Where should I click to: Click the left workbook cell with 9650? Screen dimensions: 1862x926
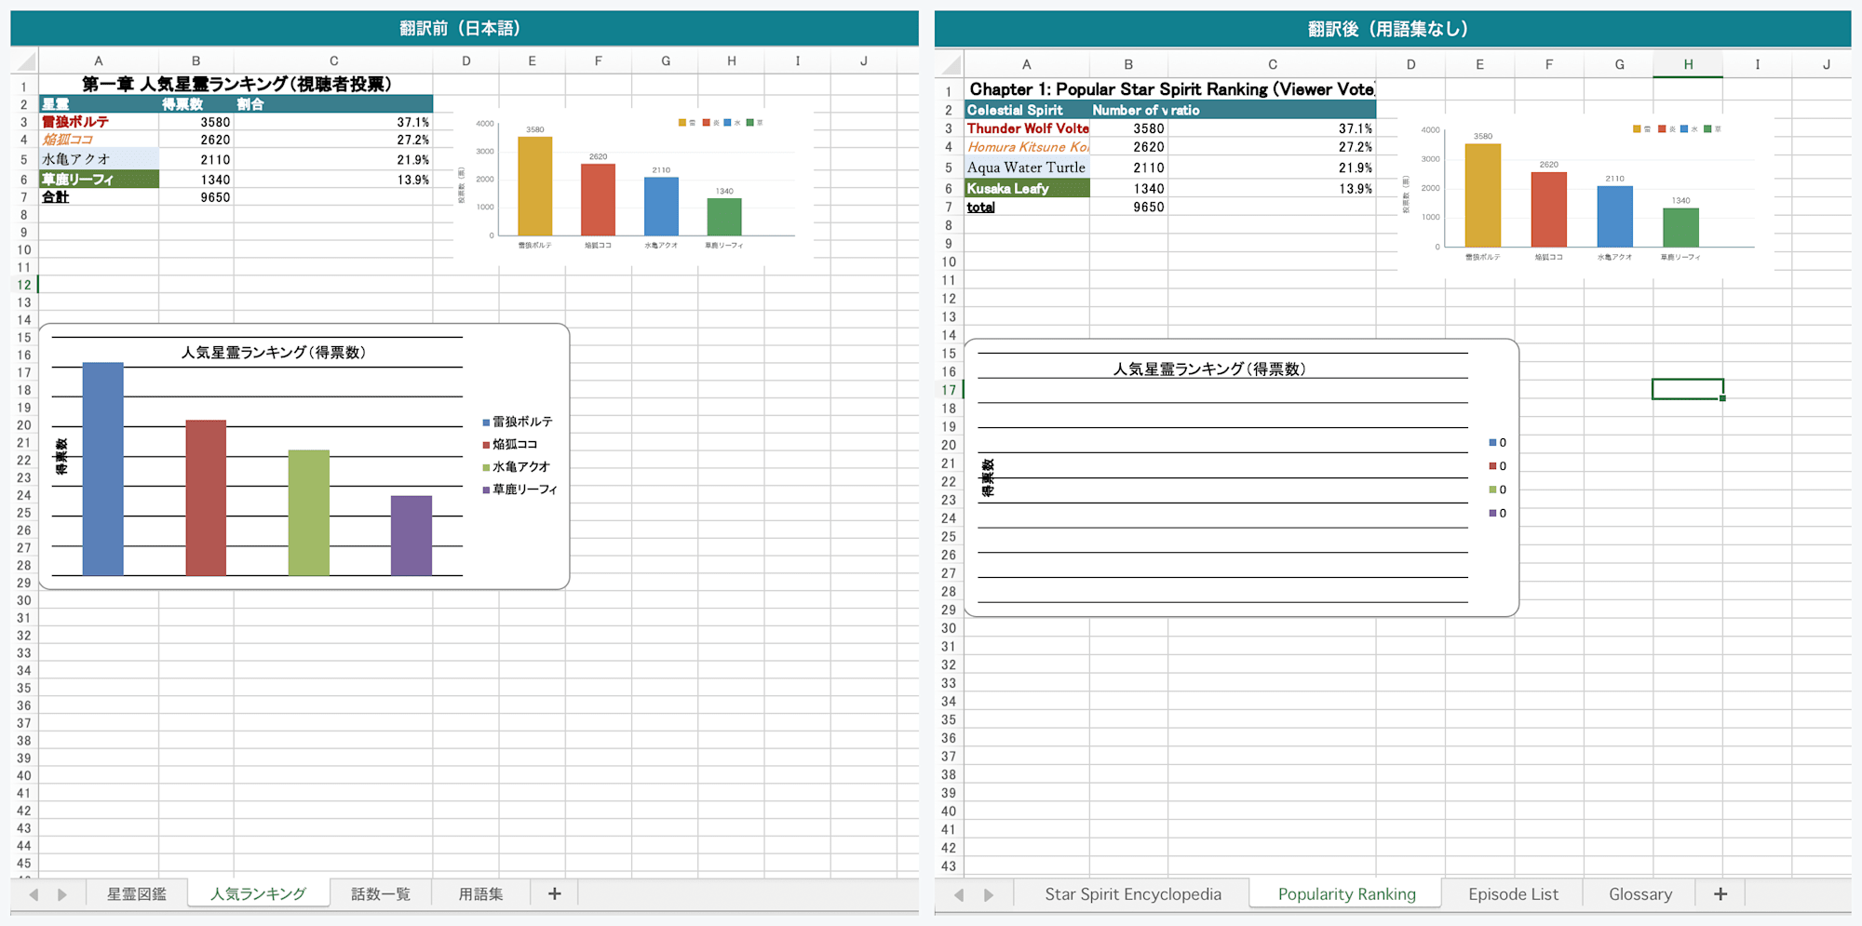196,196
